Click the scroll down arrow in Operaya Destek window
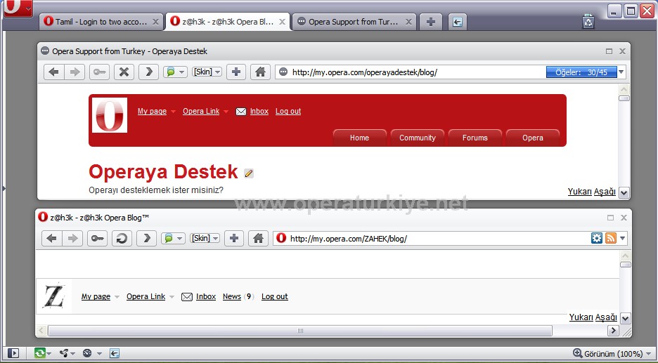Image resolution: width=658 pixels, height=363 pixels. tap(624, 193)
